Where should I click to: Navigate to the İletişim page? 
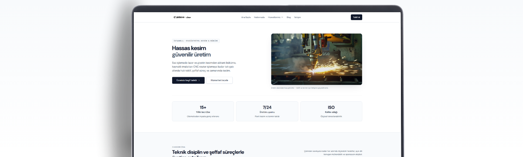(x=298, y=17)
